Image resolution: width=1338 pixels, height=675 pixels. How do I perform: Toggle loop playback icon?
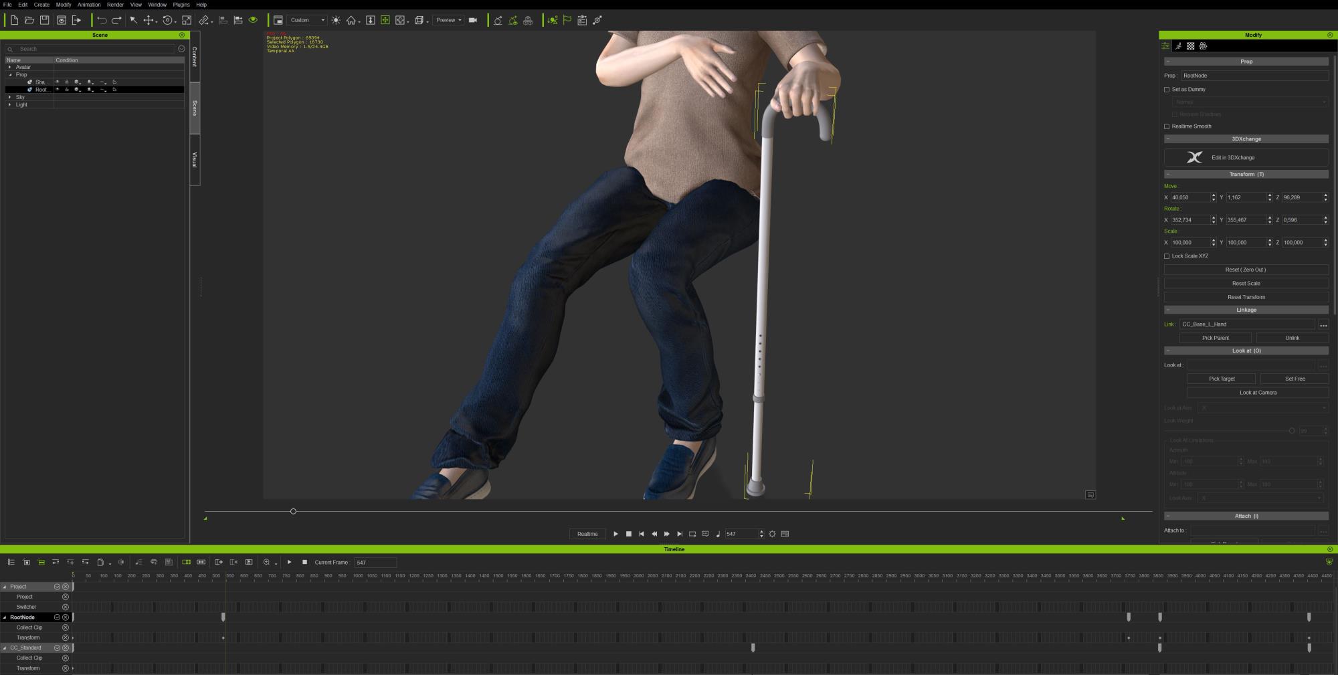pos(692,534)
